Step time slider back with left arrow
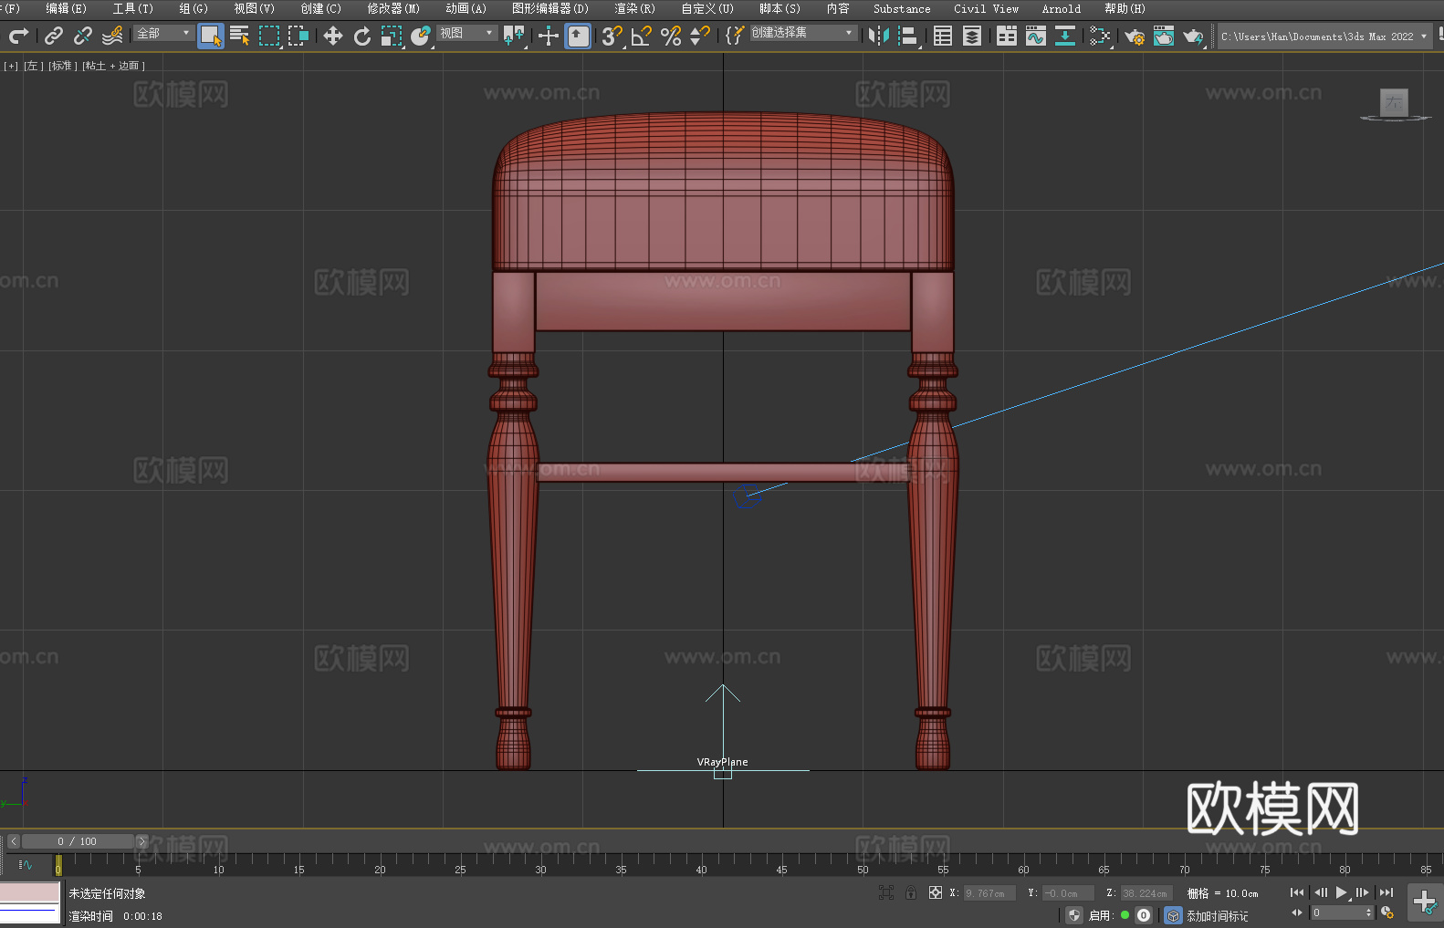This screenshot has height=928, width=1444. pos(13,841)
